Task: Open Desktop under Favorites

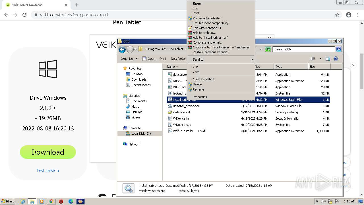Action: coord(137,74)
